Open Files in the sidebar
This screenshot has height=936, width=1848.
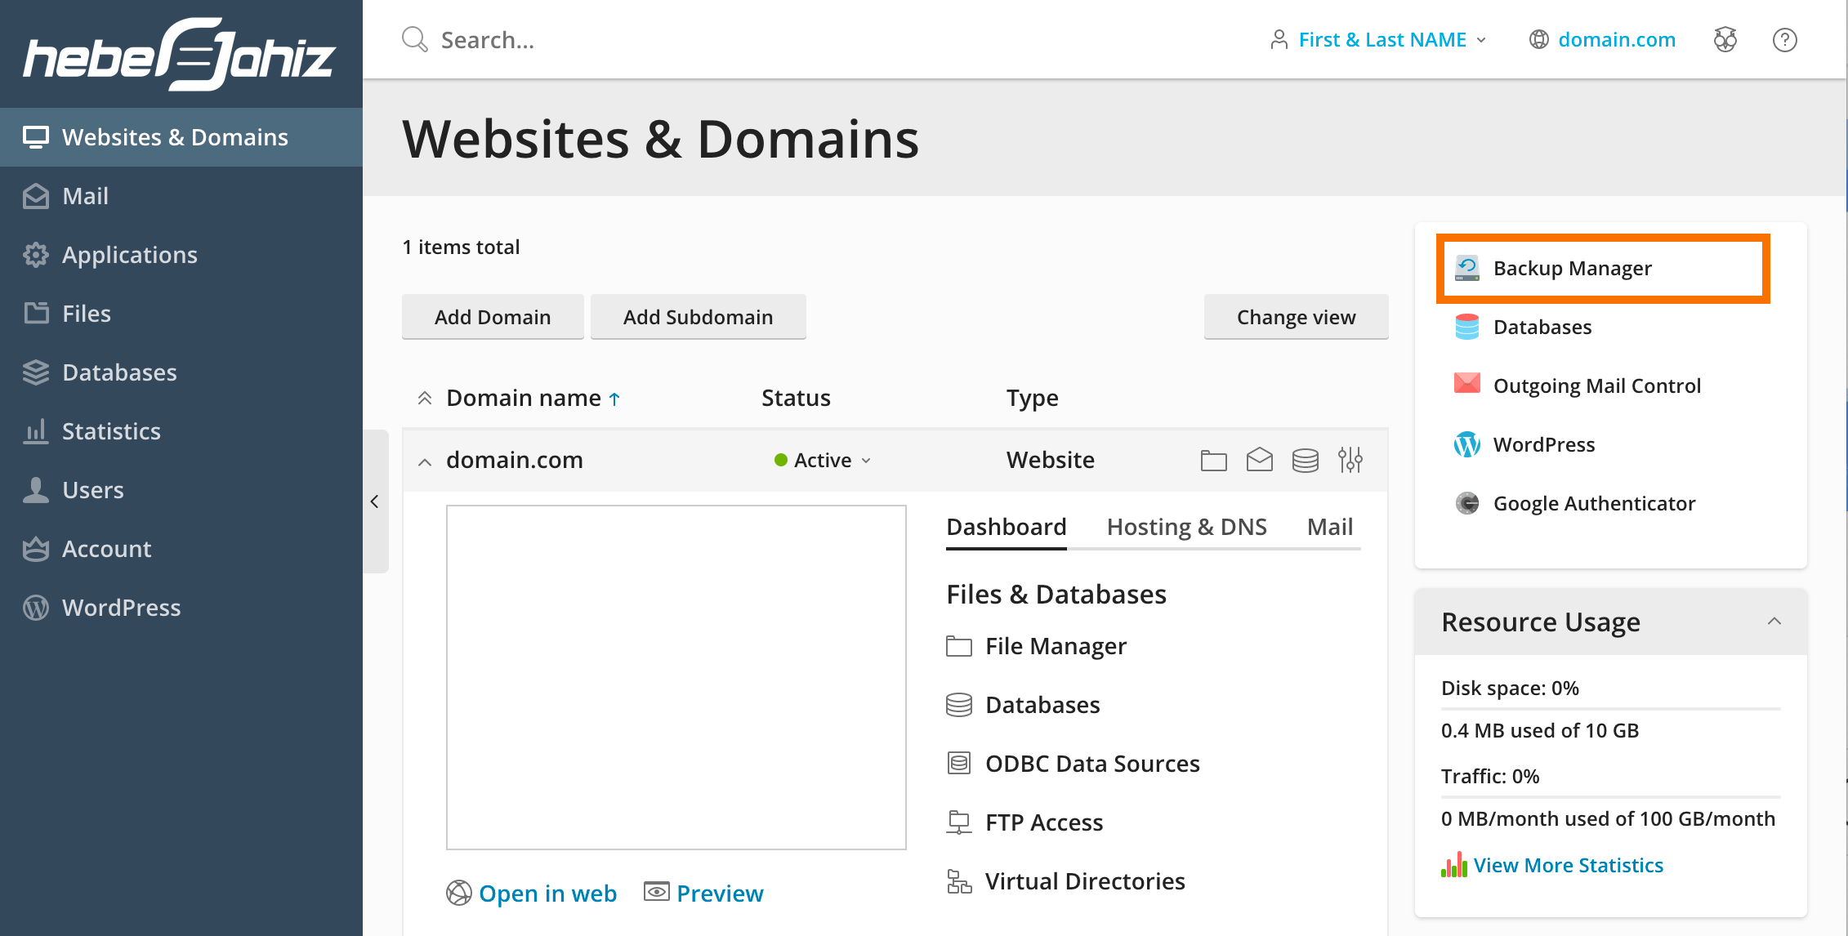click(x=181, y=314)
